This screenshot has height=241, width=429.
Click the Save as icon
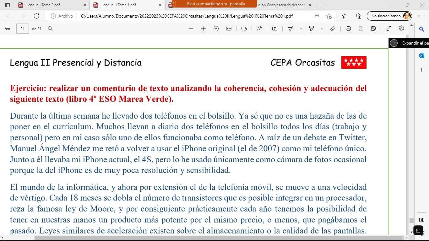(x=373, y=29)
